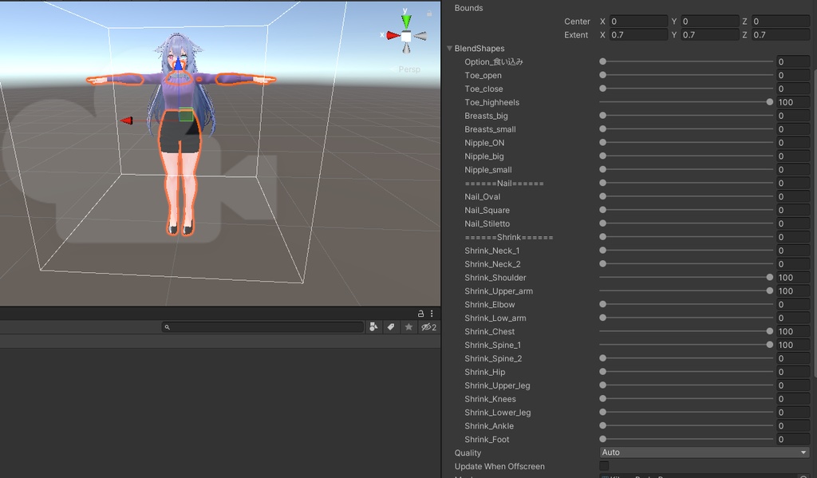Click the Shrink_Shoulder slider handle
This screenshot has height=478, width=817.
(x=770, y=278)
